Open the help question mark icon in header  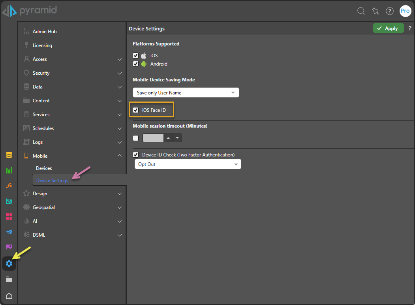390,11
